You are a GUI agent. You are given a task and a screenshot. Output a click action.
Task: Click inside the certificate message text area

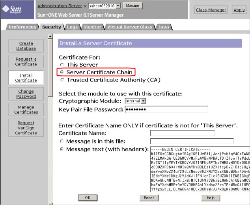point(200,169)
